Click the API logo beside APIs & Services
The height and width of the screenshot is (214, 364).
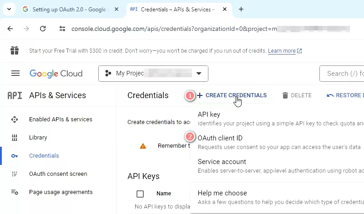click(x=15, y=95)
